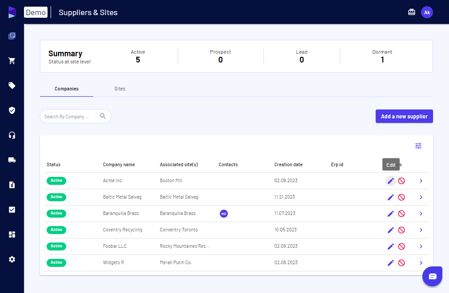
Task: Expand Coventry Recycling row chevron
Action: 421,230
